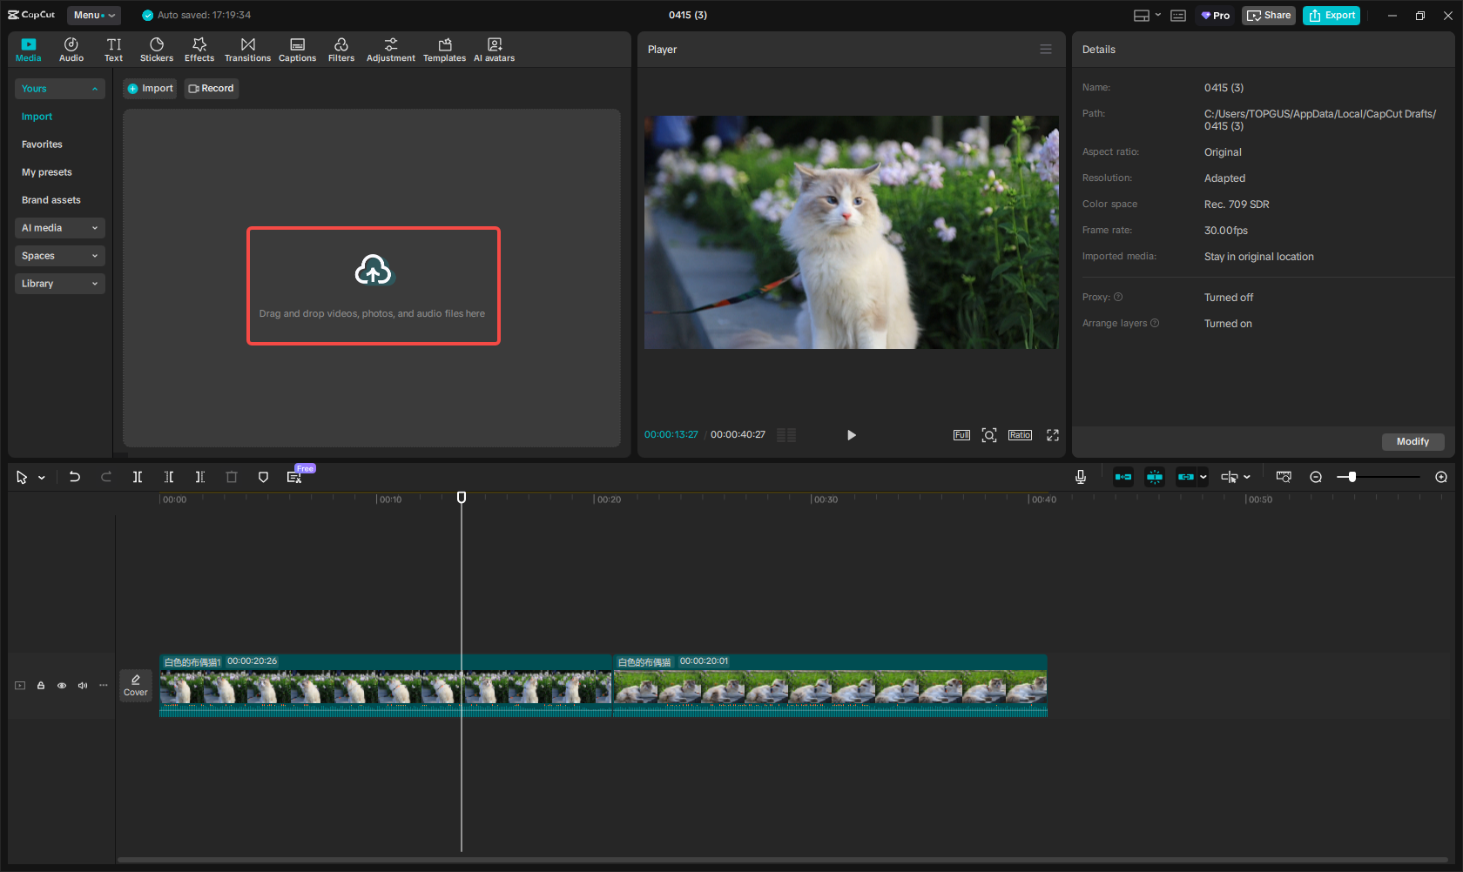Screen dimensions: 1463x872
Task: Click the Modify button in Details
Action: pos(1412,441)
